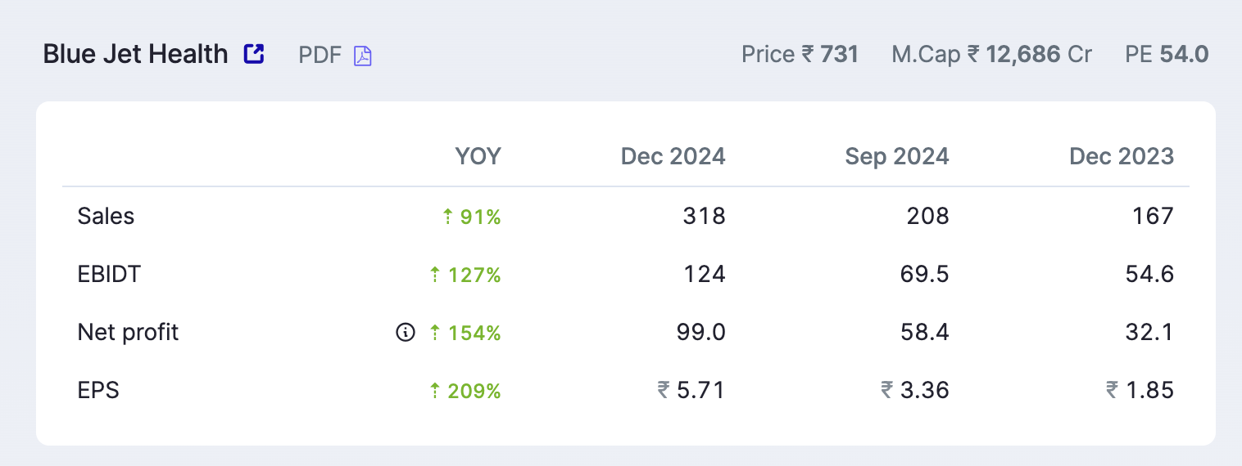Click the PE value 54.0

[1185, 55]
